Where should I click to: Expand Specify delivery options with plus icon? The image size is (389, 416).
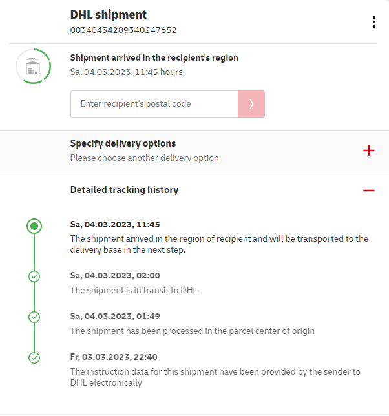[x=369, y=151]
